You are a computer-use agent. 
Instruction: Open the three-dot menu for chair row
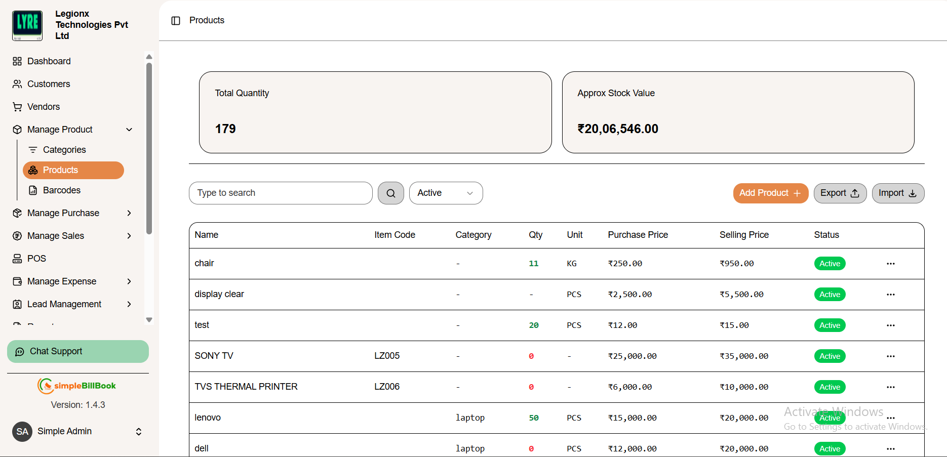890,264
